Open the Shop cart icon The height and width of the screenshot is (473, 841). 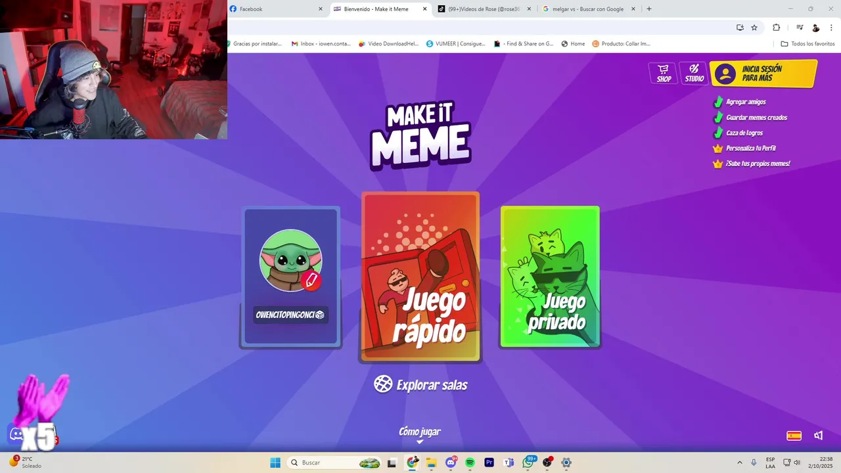click(x=664, y=73)
